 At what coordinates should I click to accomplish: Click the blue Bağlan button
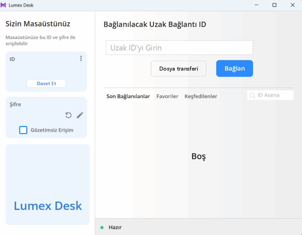point(234,68)
